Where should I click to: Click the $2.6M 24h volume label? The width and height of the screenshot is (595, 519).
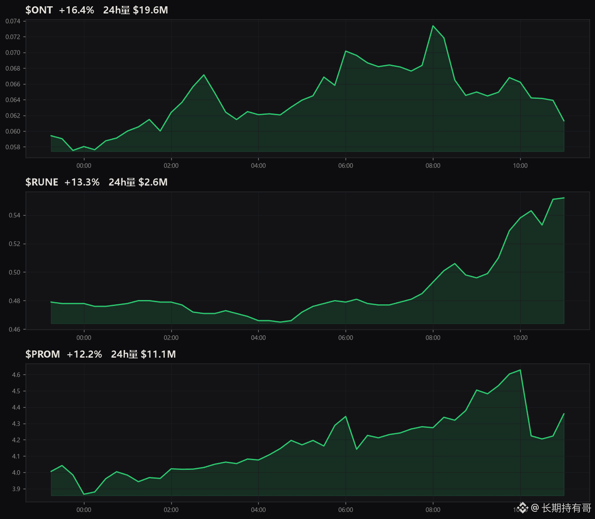click(x=153, y=182)
